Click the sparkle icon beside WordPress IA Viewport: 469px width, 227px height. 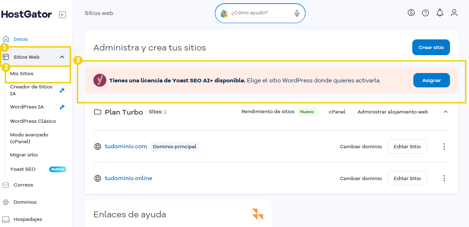[x=62, y=107]
